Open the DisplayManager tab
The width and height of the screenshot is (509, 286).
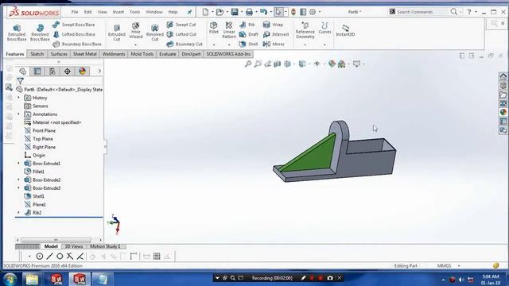[82, 71]
